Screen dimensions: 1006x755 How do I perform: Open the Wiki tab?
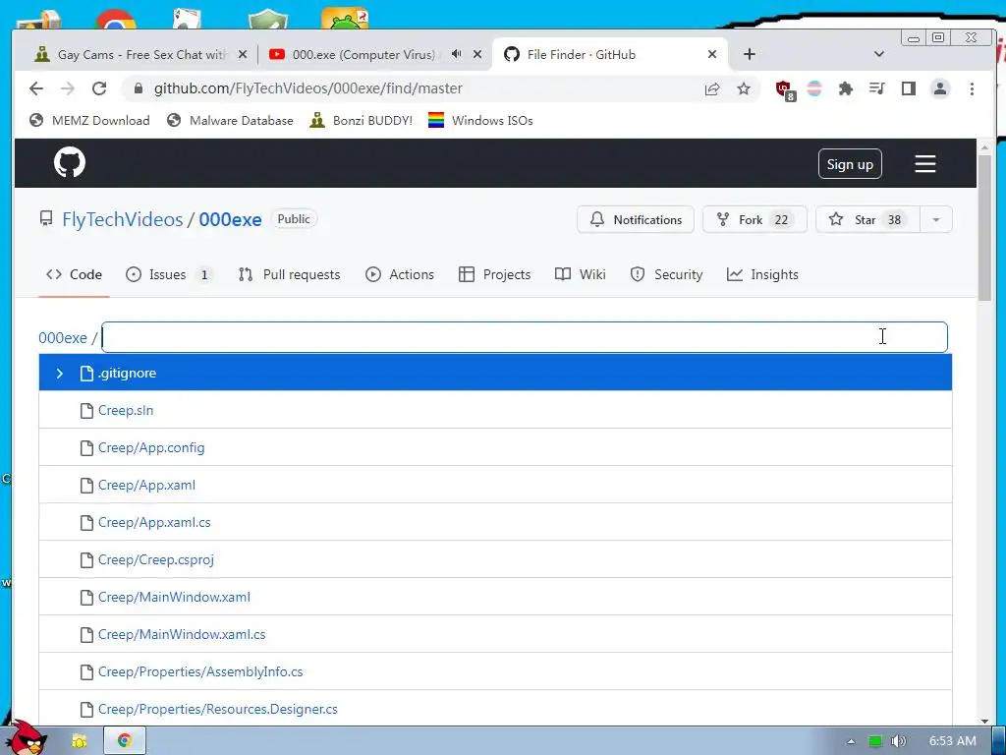pos(581,275)
